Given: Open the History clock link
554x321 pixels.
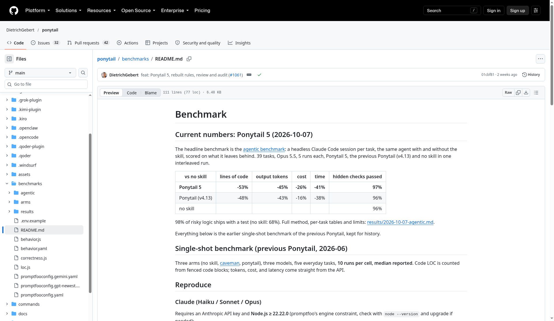Looking at the screenshot, I should pos(531,75).
